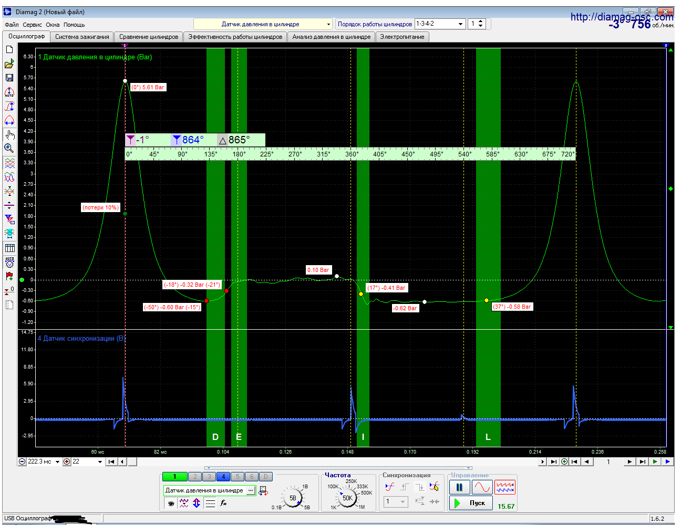Viewport: 681px width, 525px height.
Task: Select the horizontal stretch waveform tool
Action: [x=9, y=120]
